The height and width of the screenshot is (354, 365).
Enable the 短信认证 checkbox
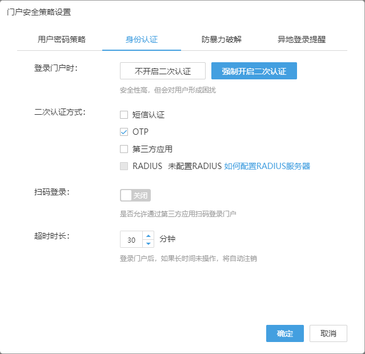point(124,115)
